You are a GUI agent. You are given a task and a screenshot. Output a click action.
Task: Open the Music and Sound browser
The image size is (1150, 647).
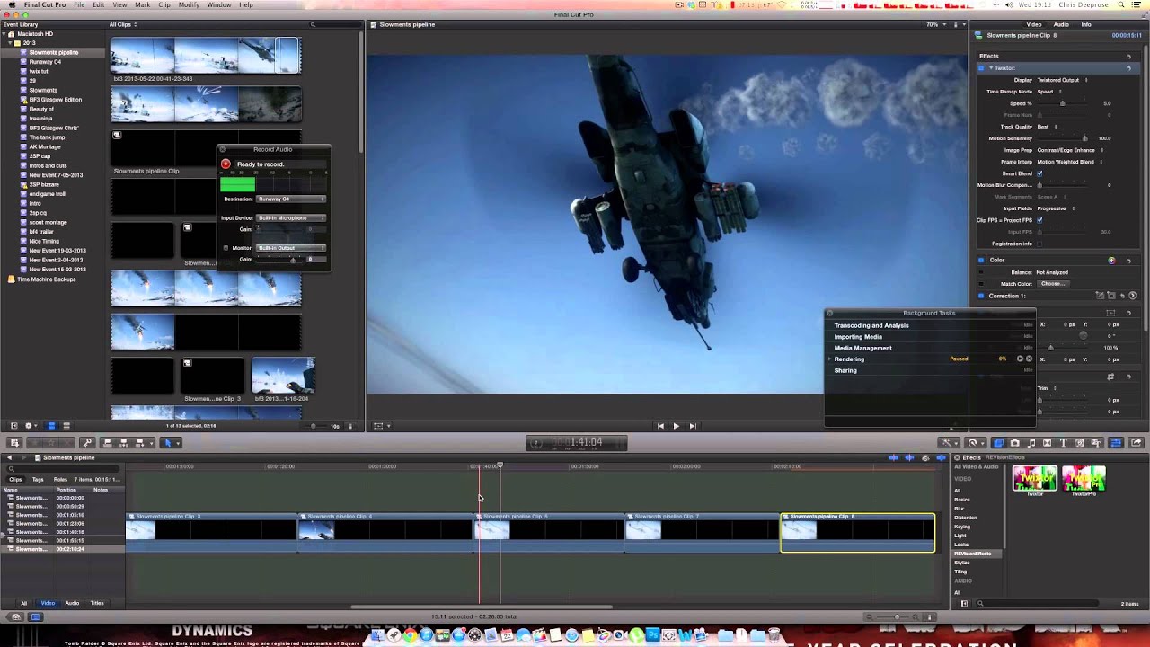point(1031,442)
